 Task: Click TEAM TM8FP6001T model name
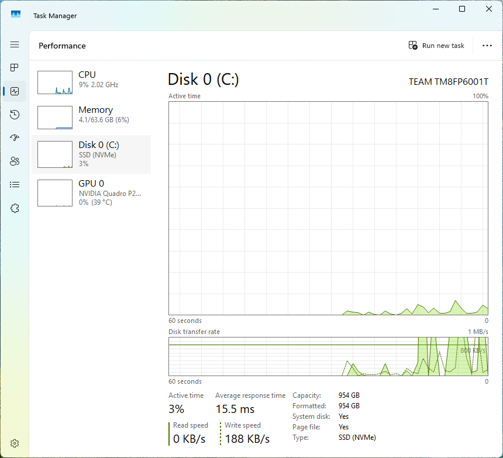449,82
